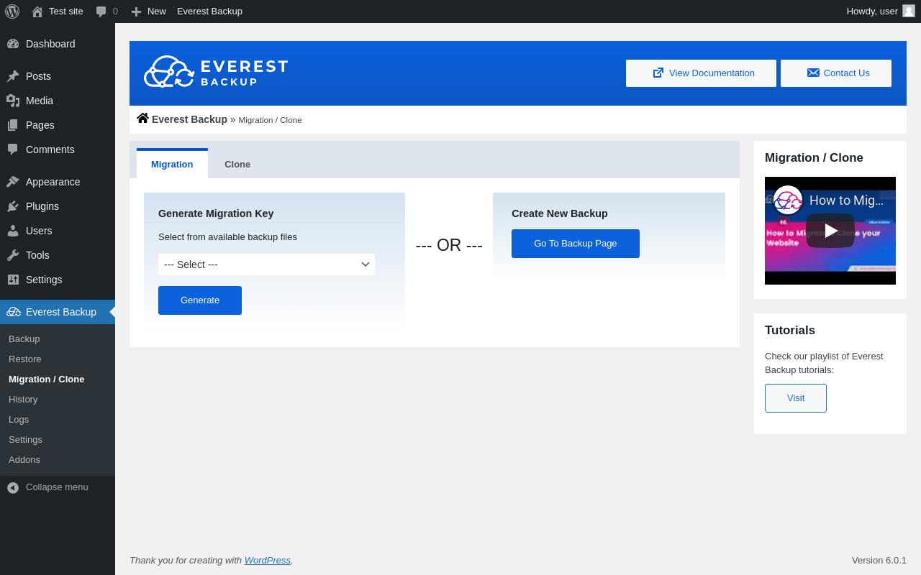Screen dimensions: 921x575
Task: Click Version 6.0.1 footer text
Action: click(x=879, y=560)
